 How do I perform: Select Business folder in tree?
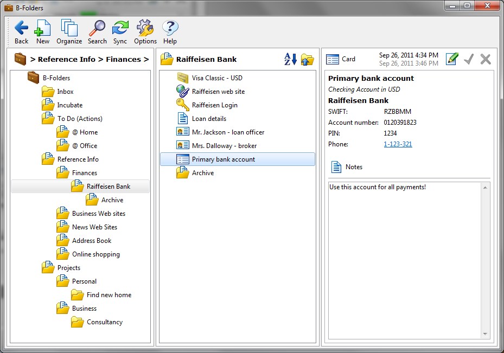pyautogui.click(x=77, y=309)
